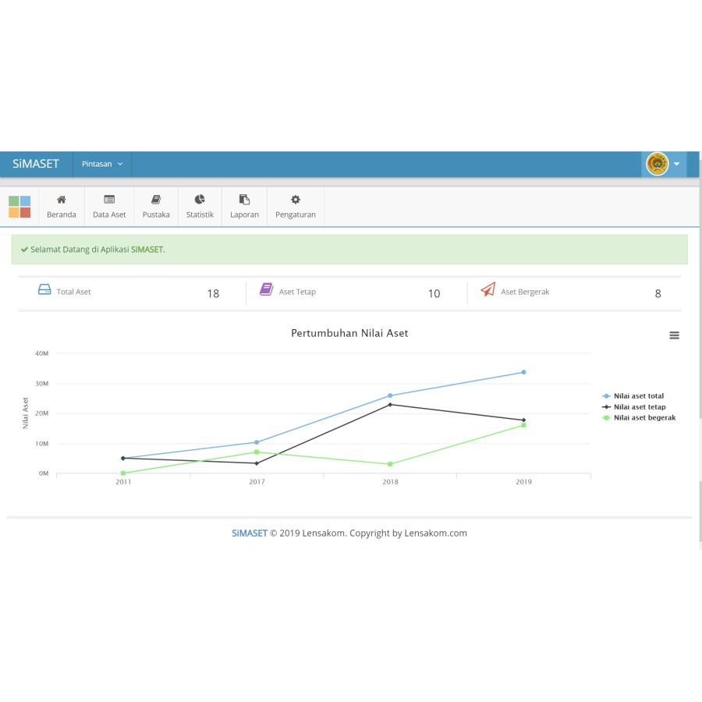Open the Statistik pie chart icon

coord(200,200)
